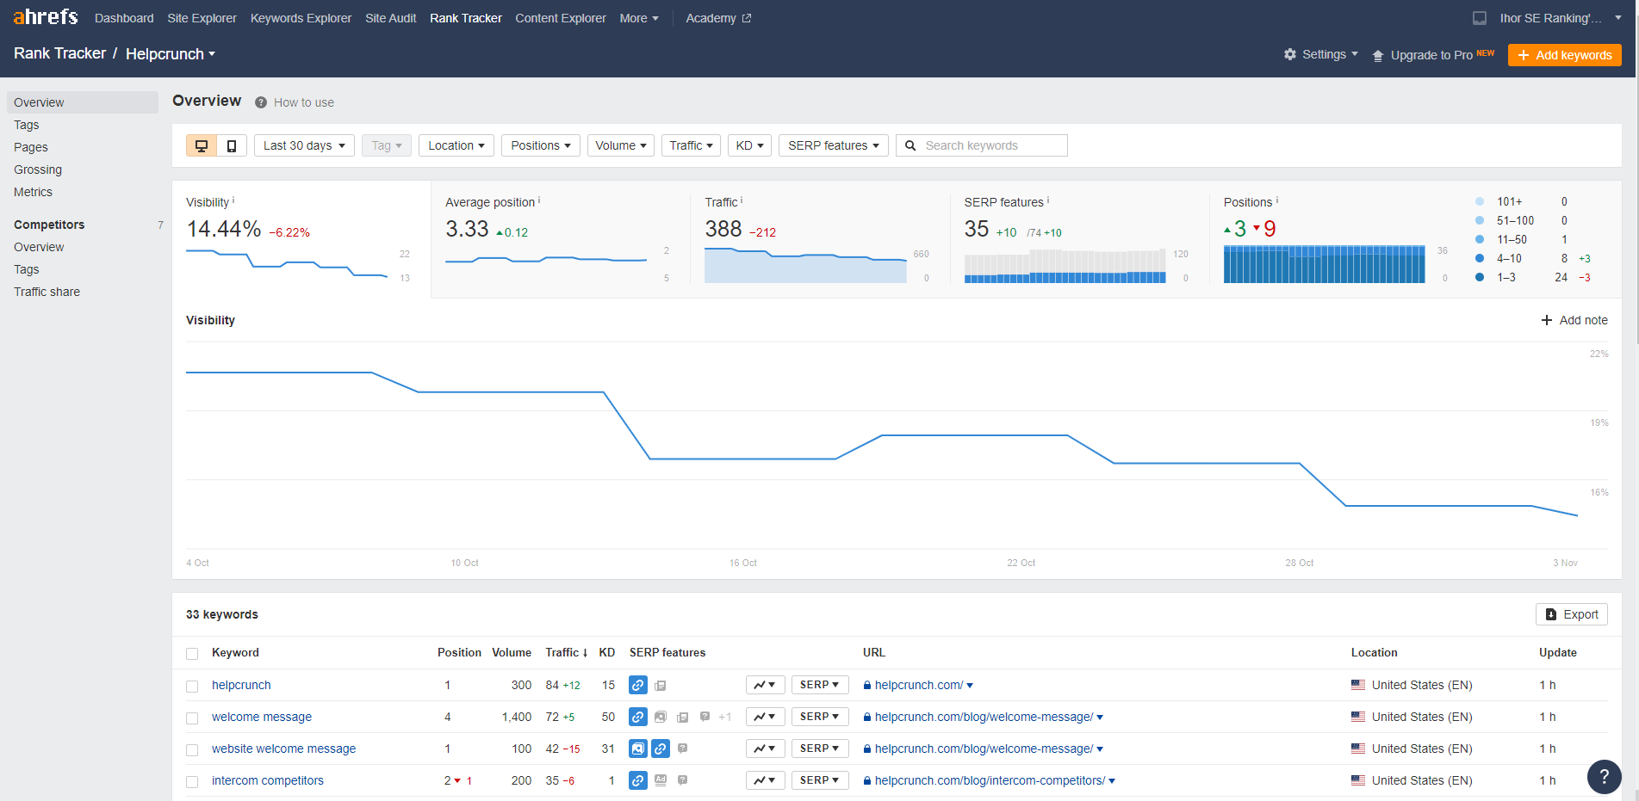The height and width of the screenshot is (801, 1639).
Task: Click the 4–10 positions legend dot
Action: tap(1480, 258)
